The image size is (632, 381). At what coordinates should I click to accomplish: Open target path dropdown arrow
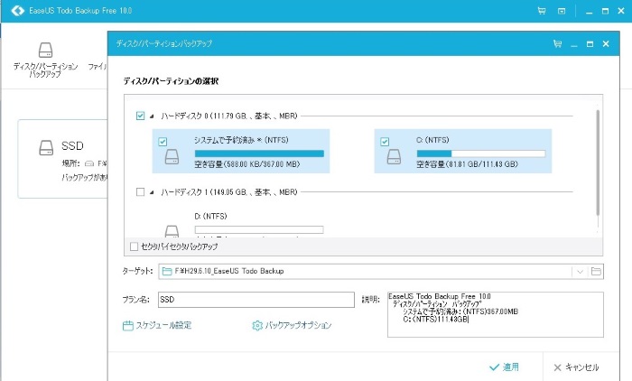580,272
